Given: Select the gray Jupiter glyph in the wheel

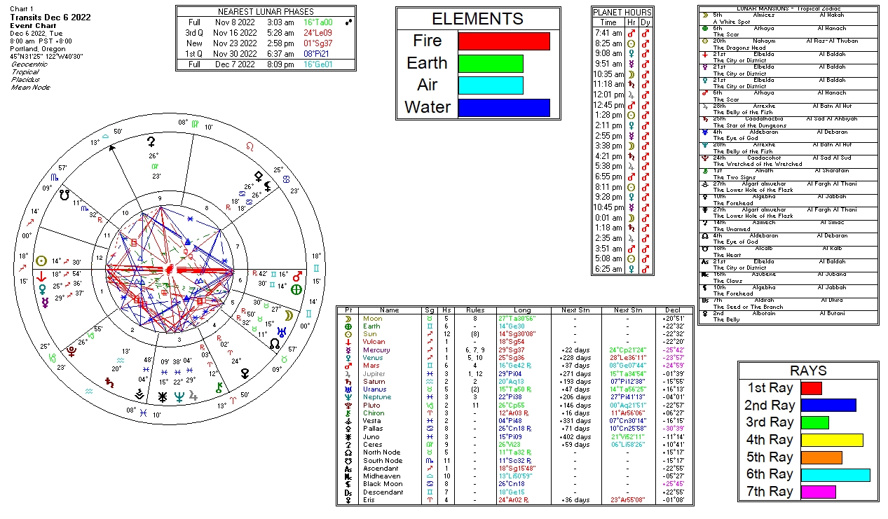Looking at the screenshot, I should (193, 396).
